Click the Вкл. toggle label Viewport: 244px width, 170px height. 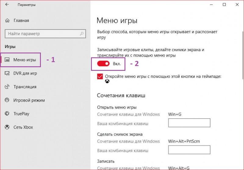click(117, 64)
